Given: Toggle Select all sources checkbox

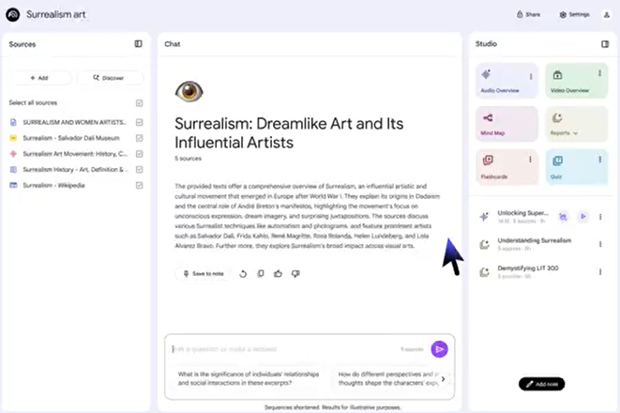Looking at the screenshot, I should pos(139,103).
